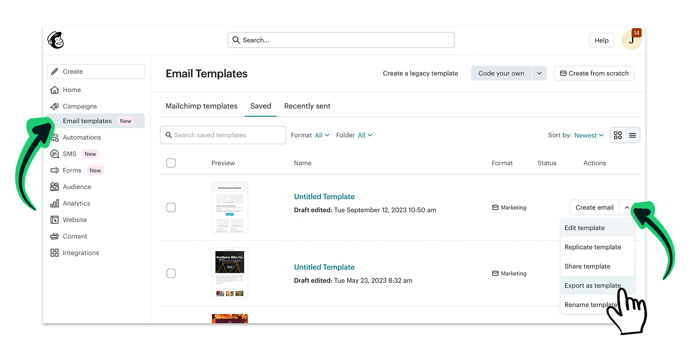This screenshot has width=688, height=358.
Task: Open the May 23 Untitled Template link
Action: click(x=324, y=267)
